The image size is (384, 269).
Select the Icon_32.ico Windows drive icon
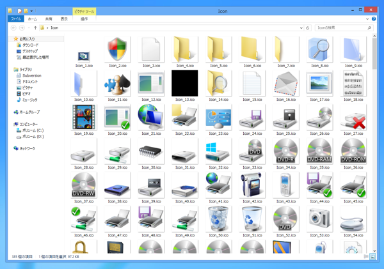218,151
